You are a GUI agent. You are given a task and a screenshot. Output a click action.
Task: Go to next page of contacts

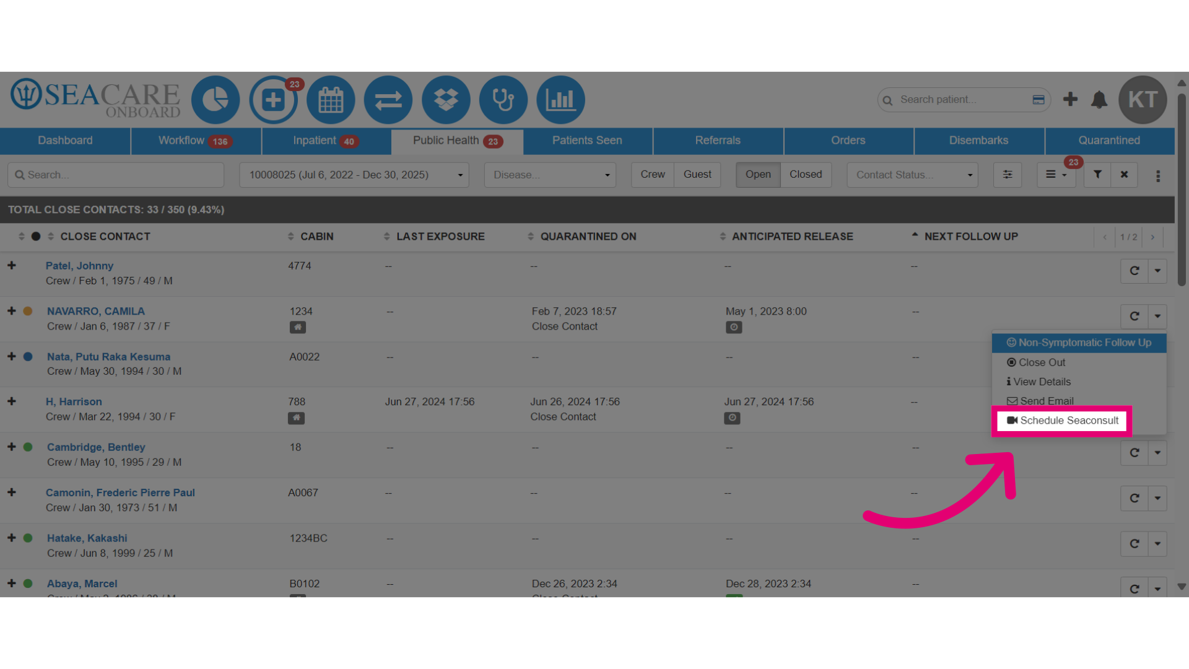click(1152, 237)
